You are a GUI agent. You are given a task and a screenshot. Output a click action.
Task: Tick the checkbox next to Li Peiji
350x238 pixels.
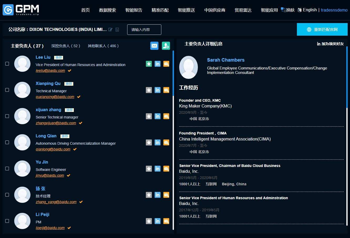point(7,221)
